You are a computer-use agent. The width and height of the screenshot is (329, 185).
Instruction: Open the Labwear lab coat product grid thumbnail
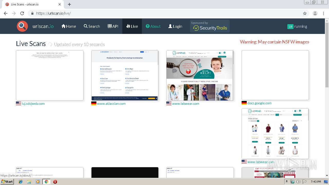pyautogui.click(x=275, y=134)
